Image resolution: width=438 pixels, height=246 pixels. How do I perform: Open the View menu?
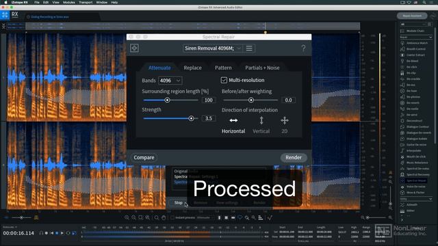(x=55, y=2)
